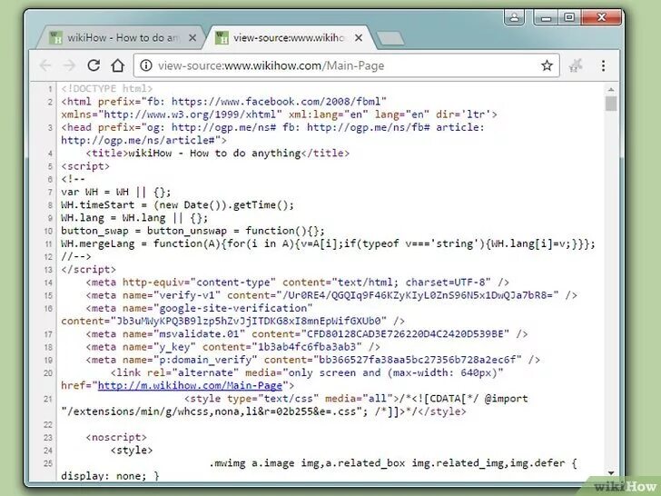The width and height of the screenshot is (661, 496).
Task: Maximize the browser window
Action: pos(569,18)
